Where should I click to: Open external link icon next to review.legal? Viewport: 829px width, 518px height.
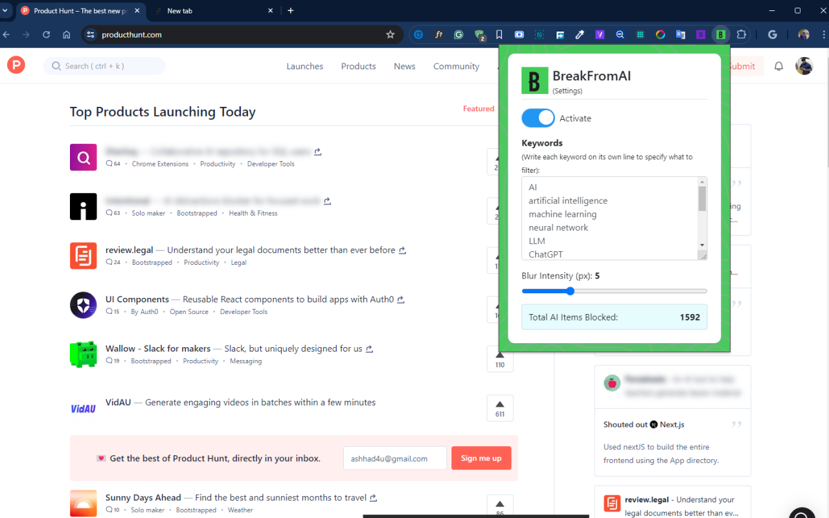[x=402, y=251]
